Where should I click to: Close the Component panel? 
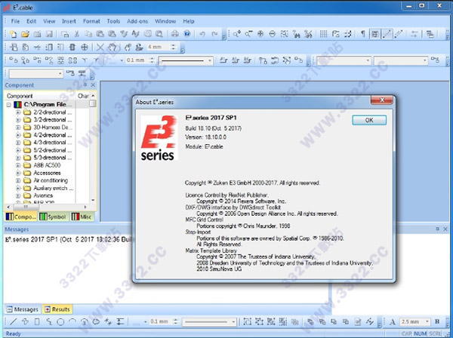click(x=93, y=84)
